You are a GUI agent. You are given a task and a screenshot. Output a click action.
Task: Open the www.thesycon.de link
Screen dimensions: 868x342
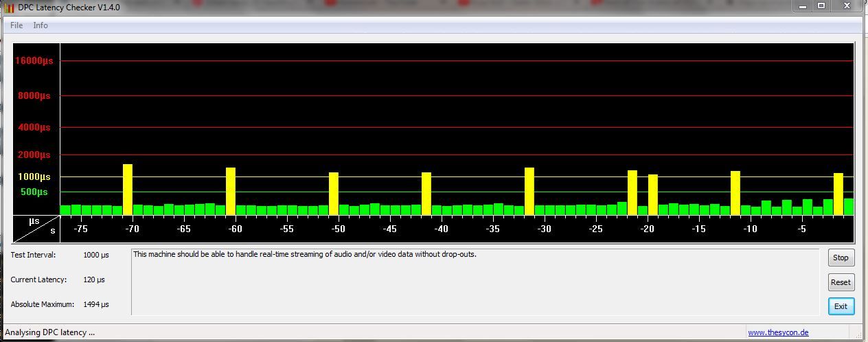(x=778, y=332)
